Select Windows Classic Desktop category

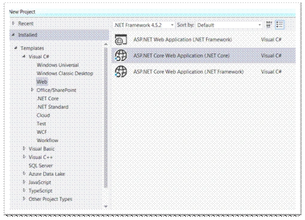(x=65, y=73)
